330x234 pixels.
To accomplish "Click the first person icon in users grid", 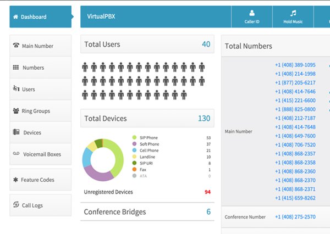I will (x=85, y=67).
